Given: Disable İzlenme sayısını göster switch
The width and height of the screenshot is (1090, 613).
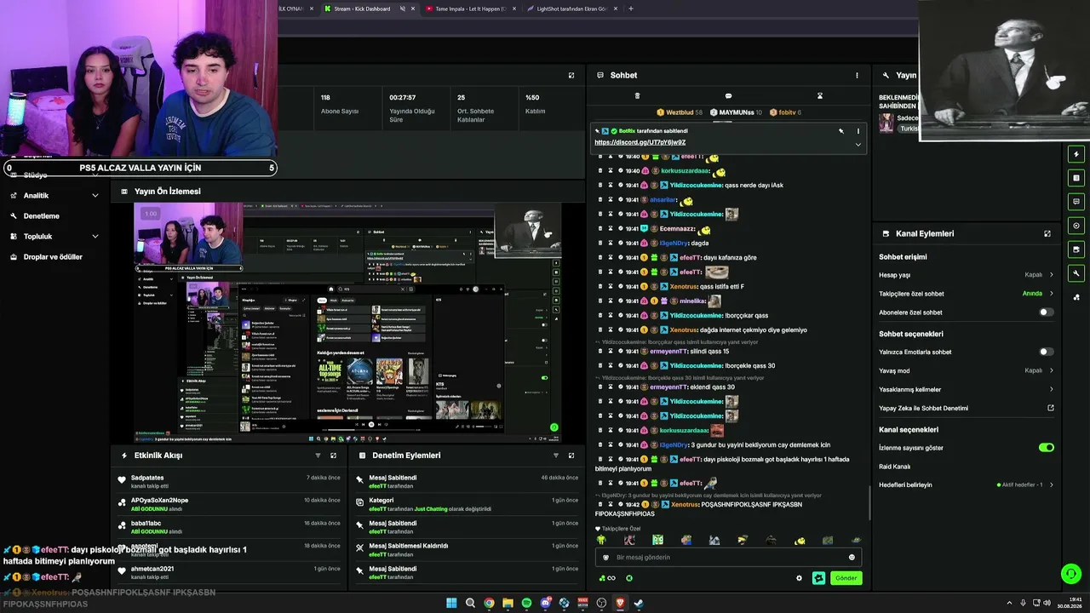Looking at the screenshot, I should (1047, 447).
